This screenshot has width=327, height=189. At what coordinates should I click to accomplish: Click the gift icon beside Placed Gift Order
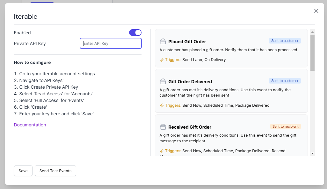[163, 42]
